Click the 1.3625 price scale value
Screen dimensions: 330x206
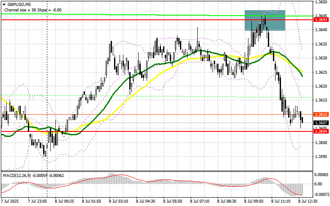[321, 72]
